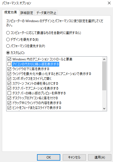Check タスク バーの縮小版のプレビューを保存する
This screenshot has width=113, height=162.
coord(9,93)
